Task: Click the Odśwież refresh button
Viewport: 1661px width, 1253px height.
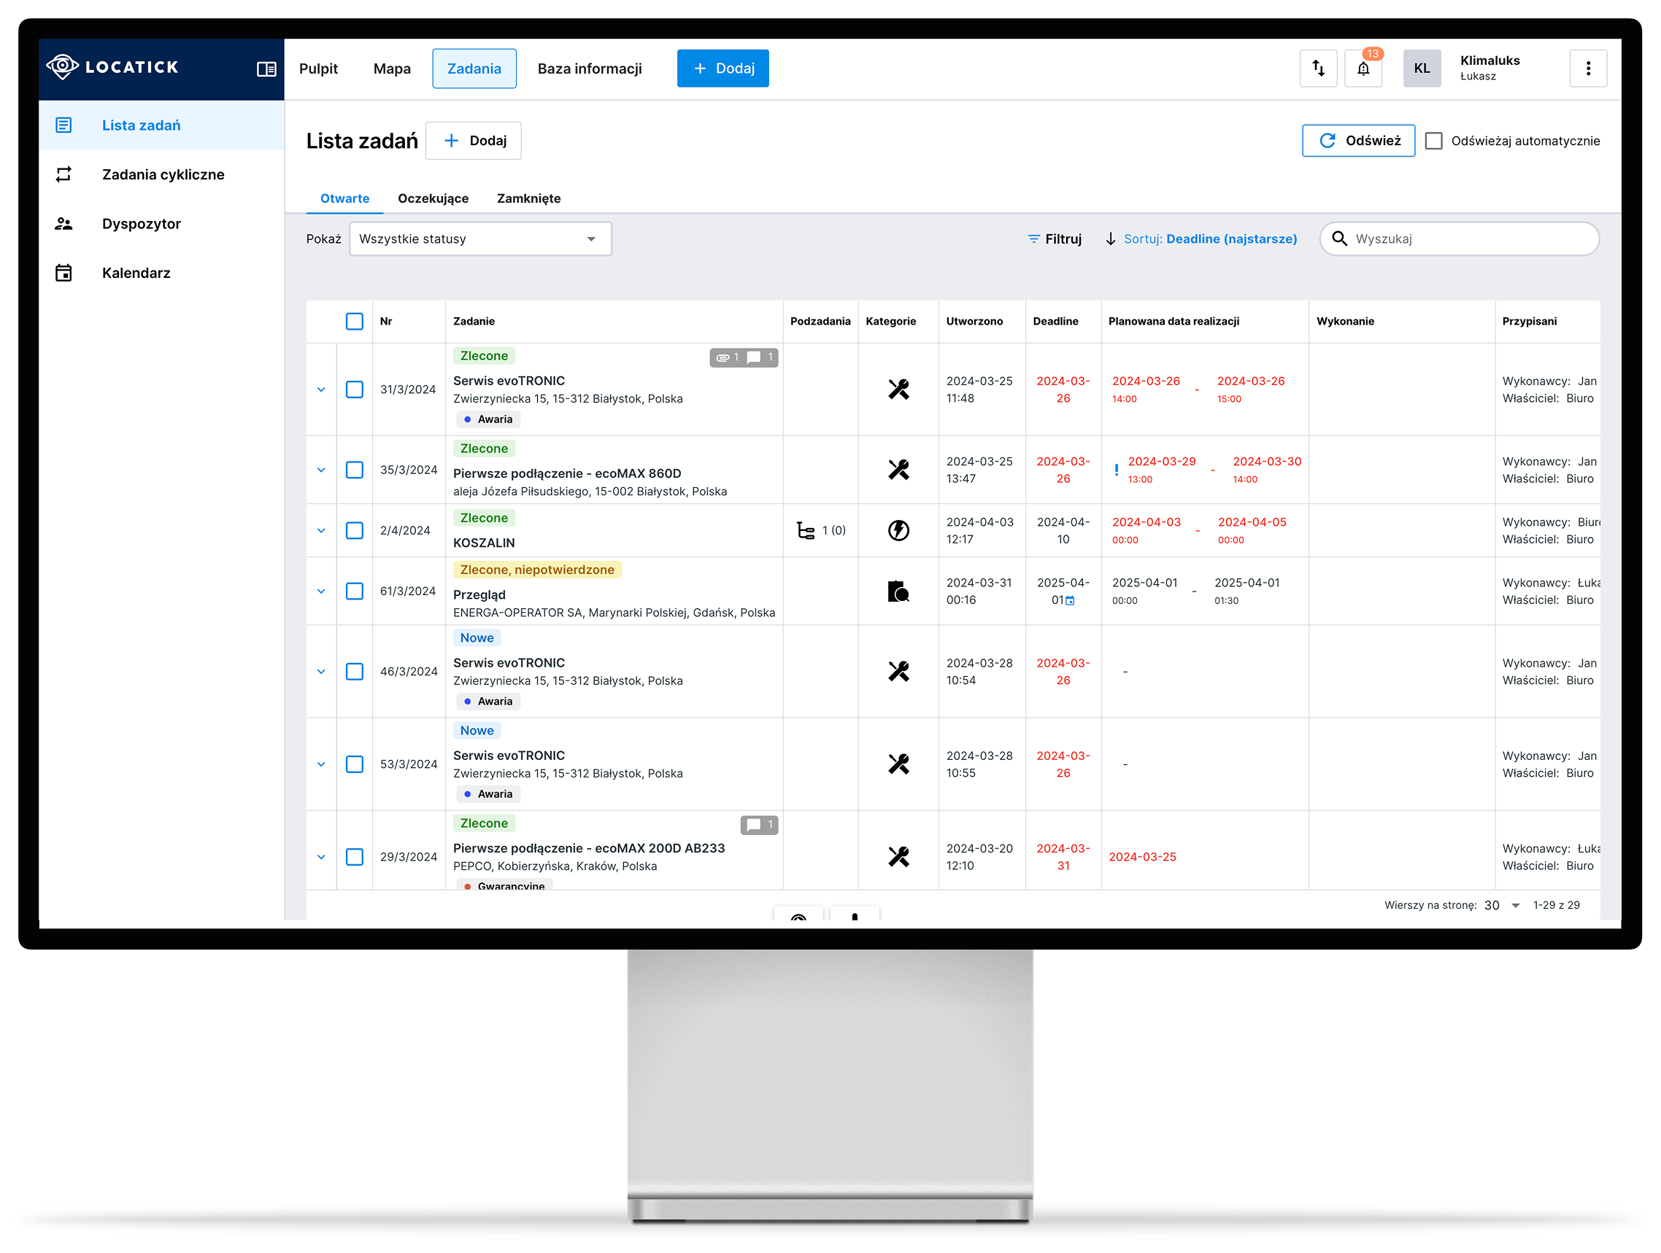Action: pyautogui.click(x=1357, y=140)
